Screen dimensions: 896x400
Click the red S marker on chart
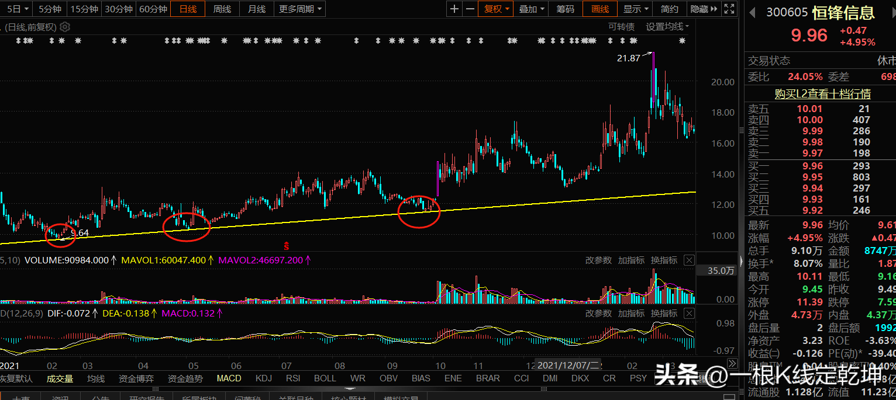pyautogui.click(x=287, y=246)
